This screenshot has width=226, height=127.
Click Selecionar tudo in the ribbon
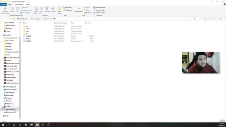point(99,7)
